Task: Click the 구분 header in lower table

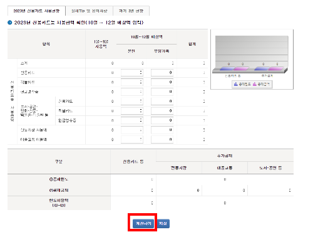Action: point(59,162)
